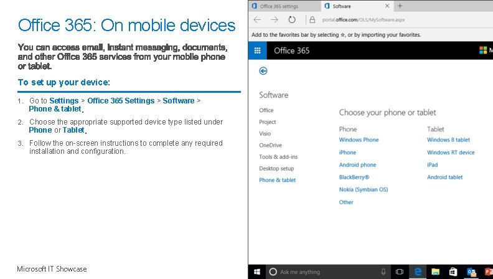493x279 pixels.
Task: Open Microsoft Edge from the taskbar
Action: pos(418,272)
